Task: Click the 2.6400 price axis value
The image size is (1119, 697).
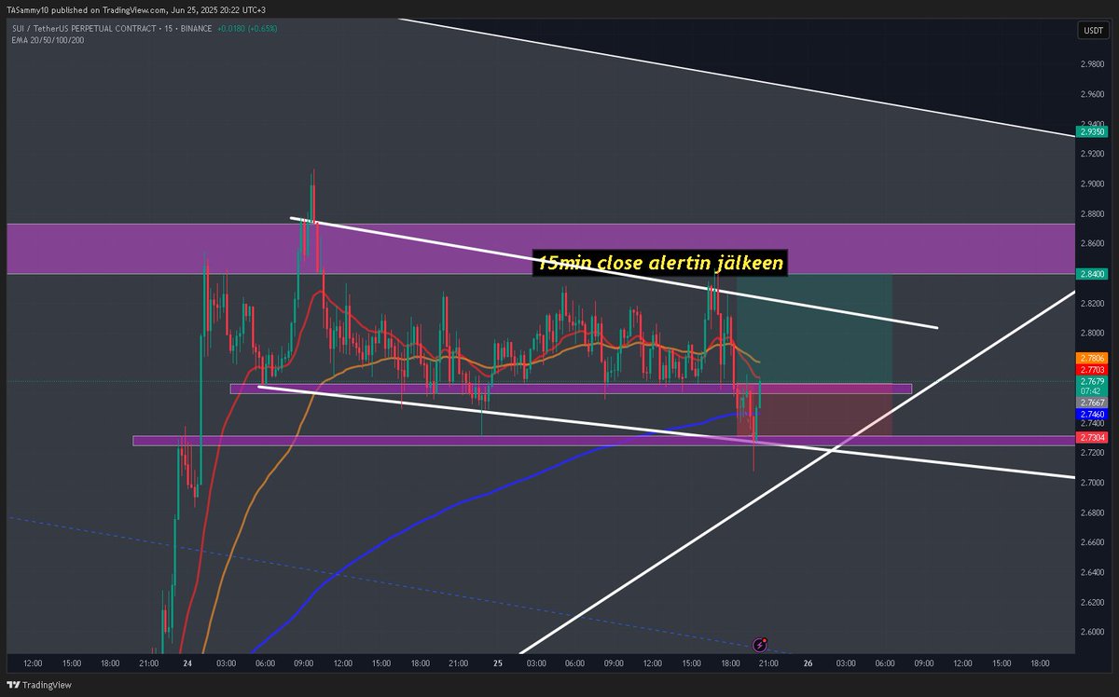Action: (x=1093, y=571)
